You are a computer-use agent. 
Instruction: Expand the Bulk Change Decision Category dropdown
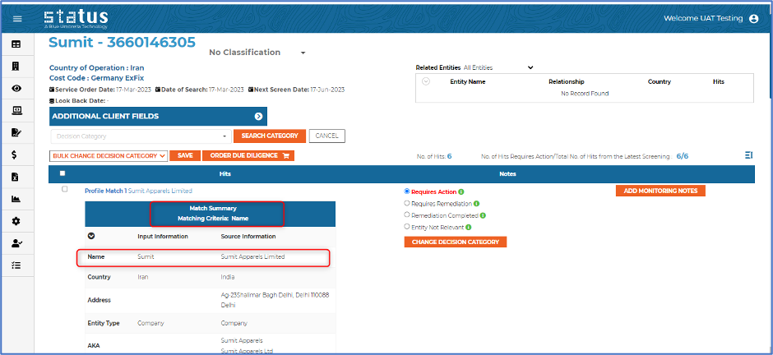109,155
